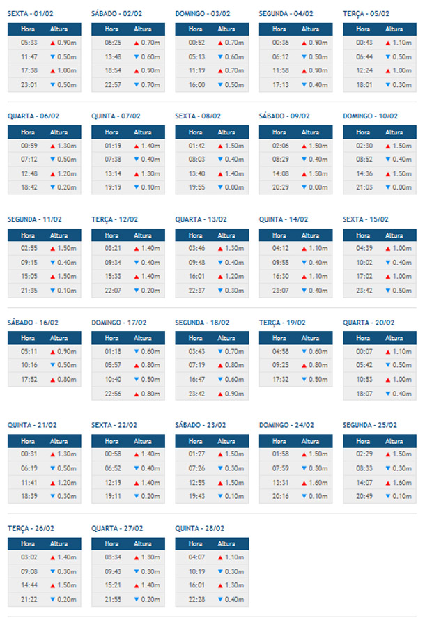Click the Hora column header in the Sexta 01/02 table

[x=28, y=29]
